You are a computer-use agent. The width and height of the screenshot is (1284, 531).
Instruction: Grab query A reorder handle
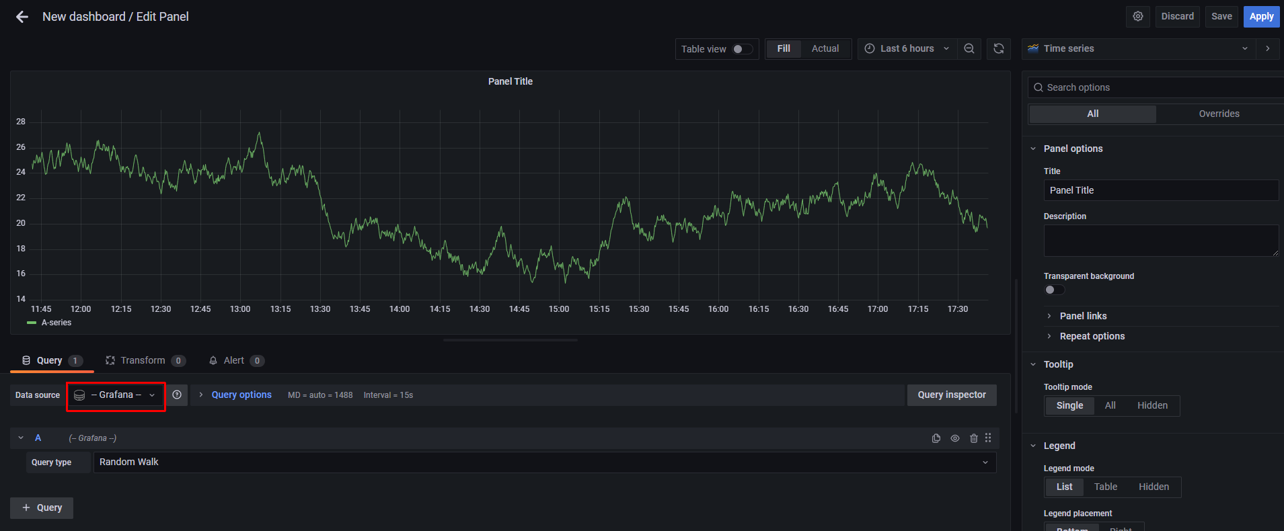(x=988, y=438)
